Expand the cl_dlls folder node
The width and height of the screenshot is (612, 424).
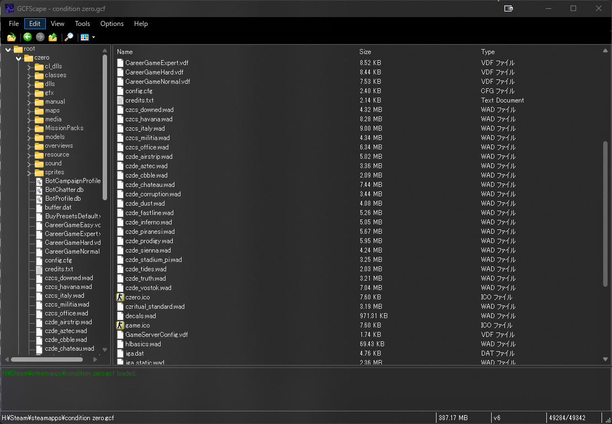click(29, 67)
